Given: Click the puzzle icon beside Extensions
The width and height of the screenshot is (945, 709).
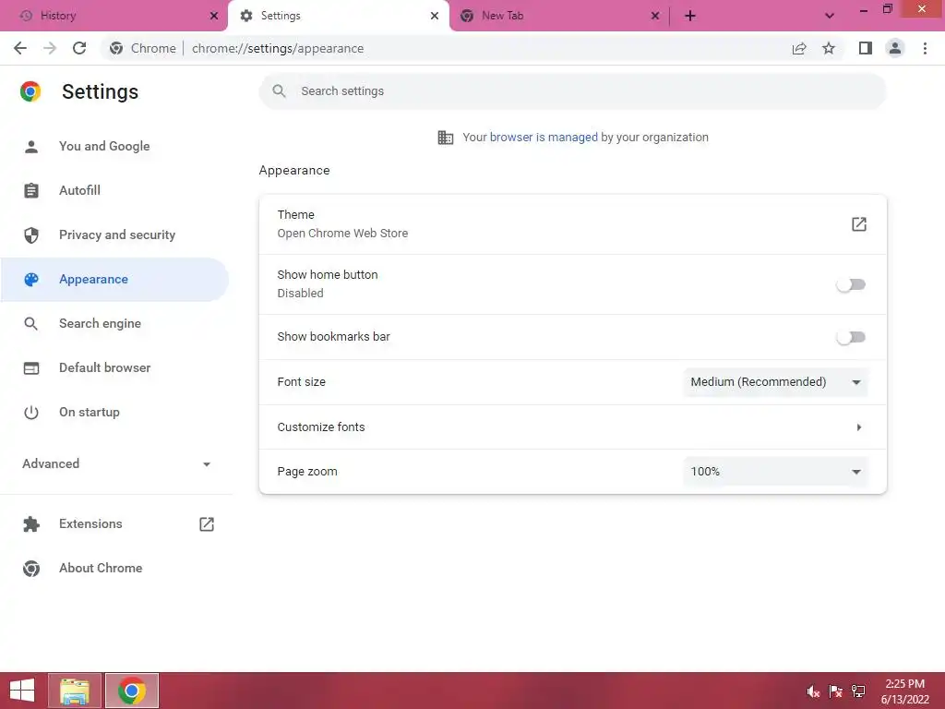Looking at the screenshot, I should point(31,524).
